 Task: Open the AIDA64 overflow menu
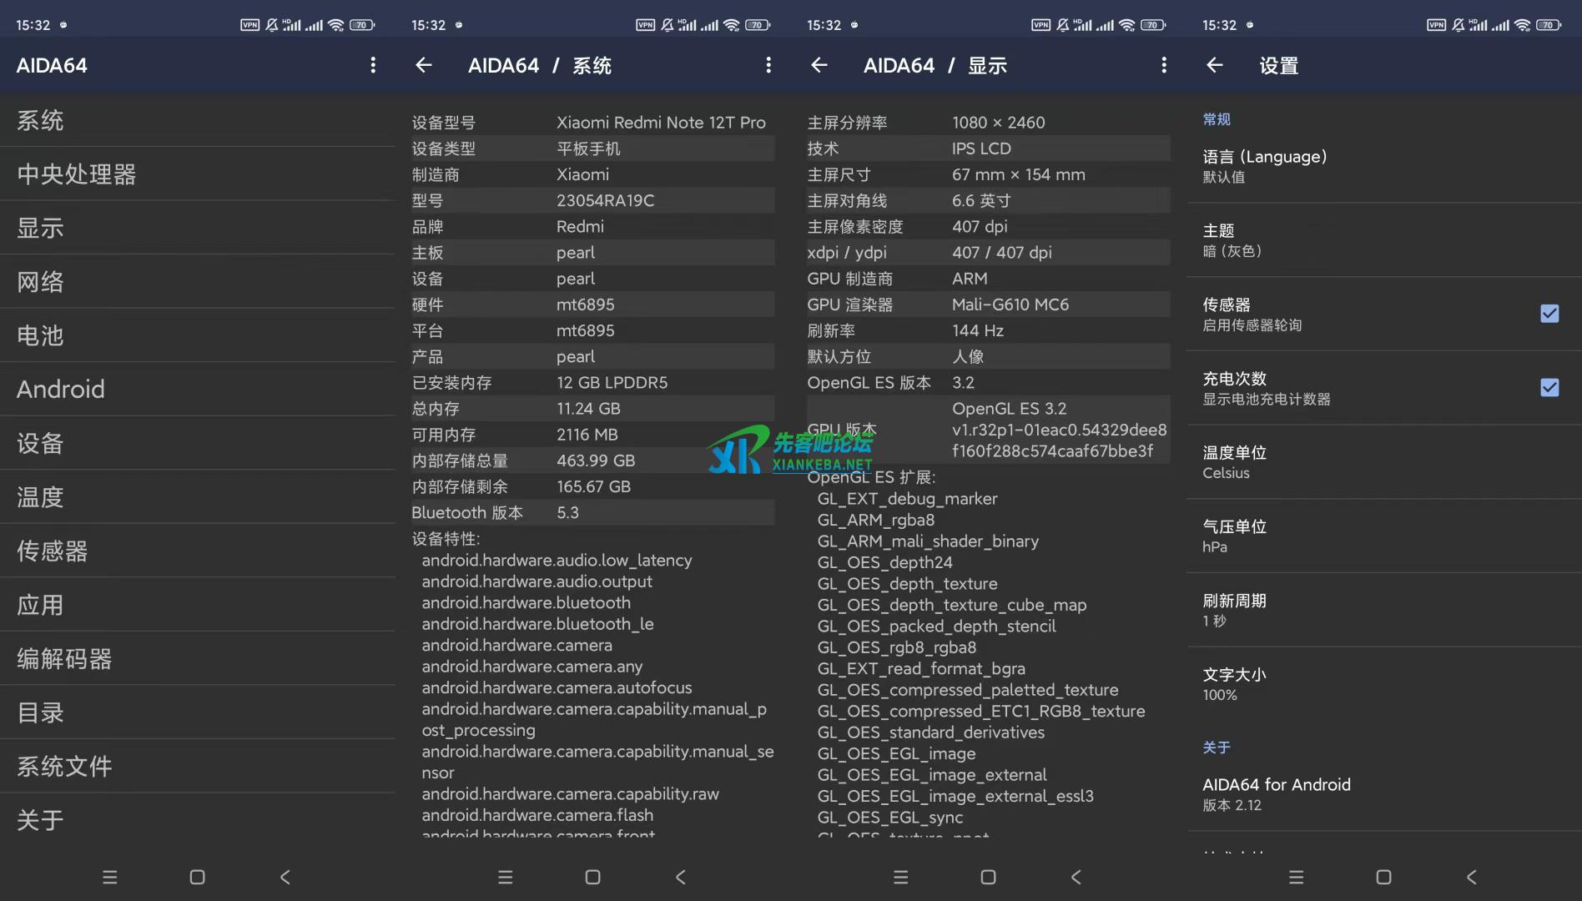[x=373, y=65]
